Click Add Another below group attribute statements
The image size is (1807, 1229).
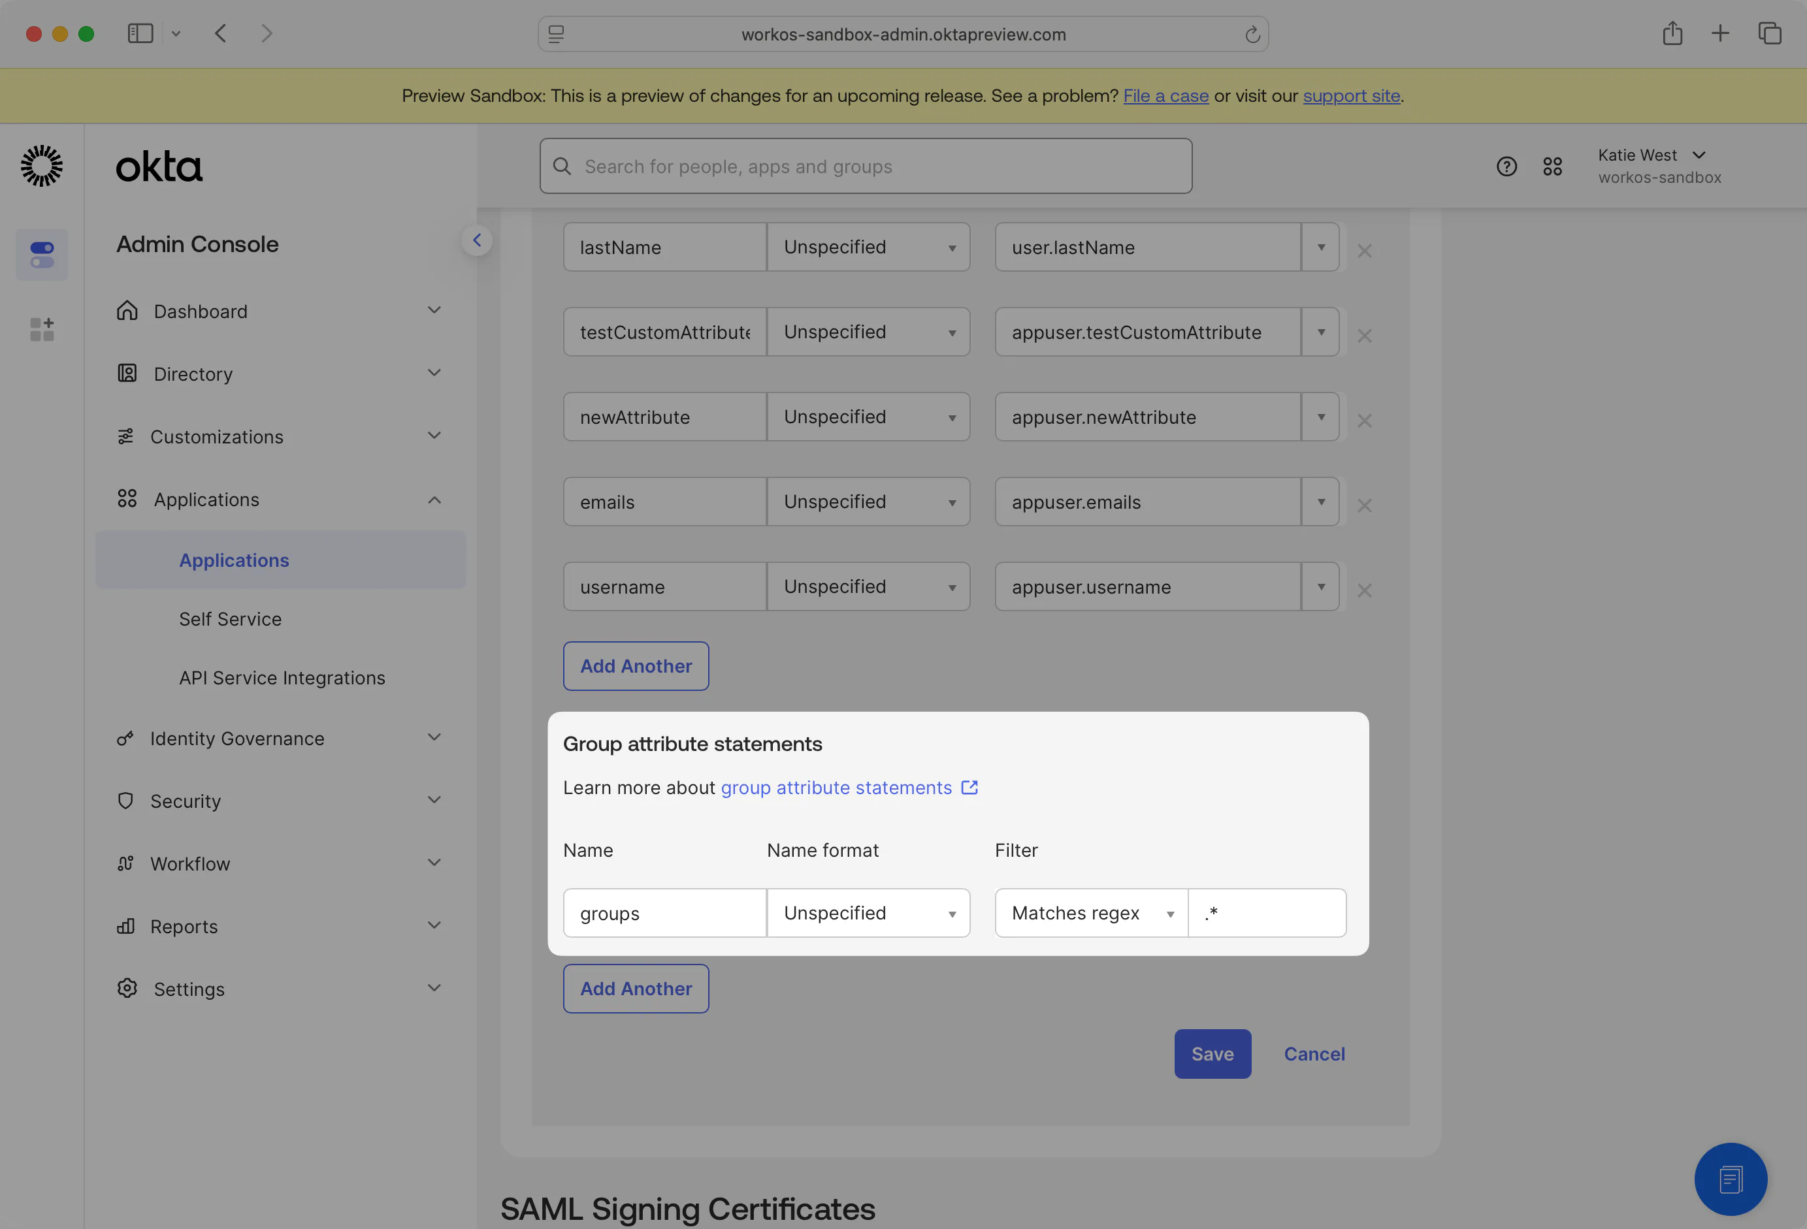(x=635, y=988)
